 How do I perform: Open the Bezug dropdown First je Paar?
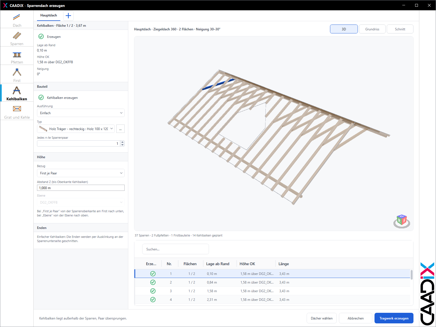(x=81, y=173)
